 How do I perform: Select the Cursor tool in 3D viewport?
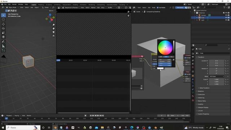pyautogui.click(x=3, y=19)
